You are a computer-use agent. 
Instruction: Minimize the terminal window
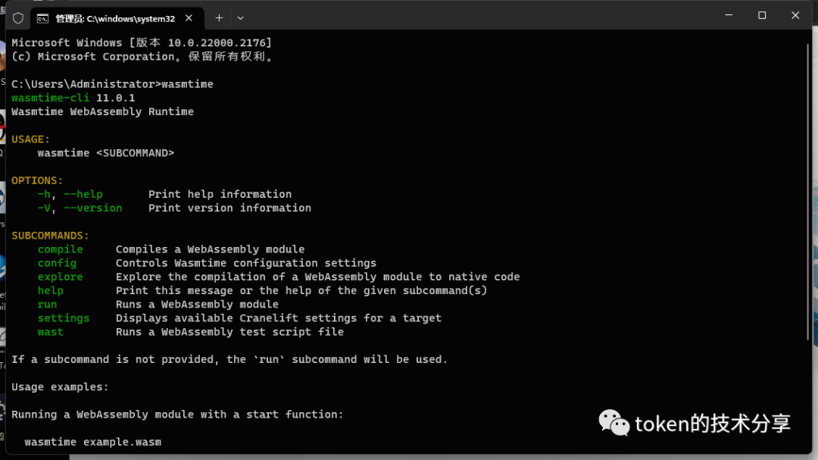[x=729, y=15]
